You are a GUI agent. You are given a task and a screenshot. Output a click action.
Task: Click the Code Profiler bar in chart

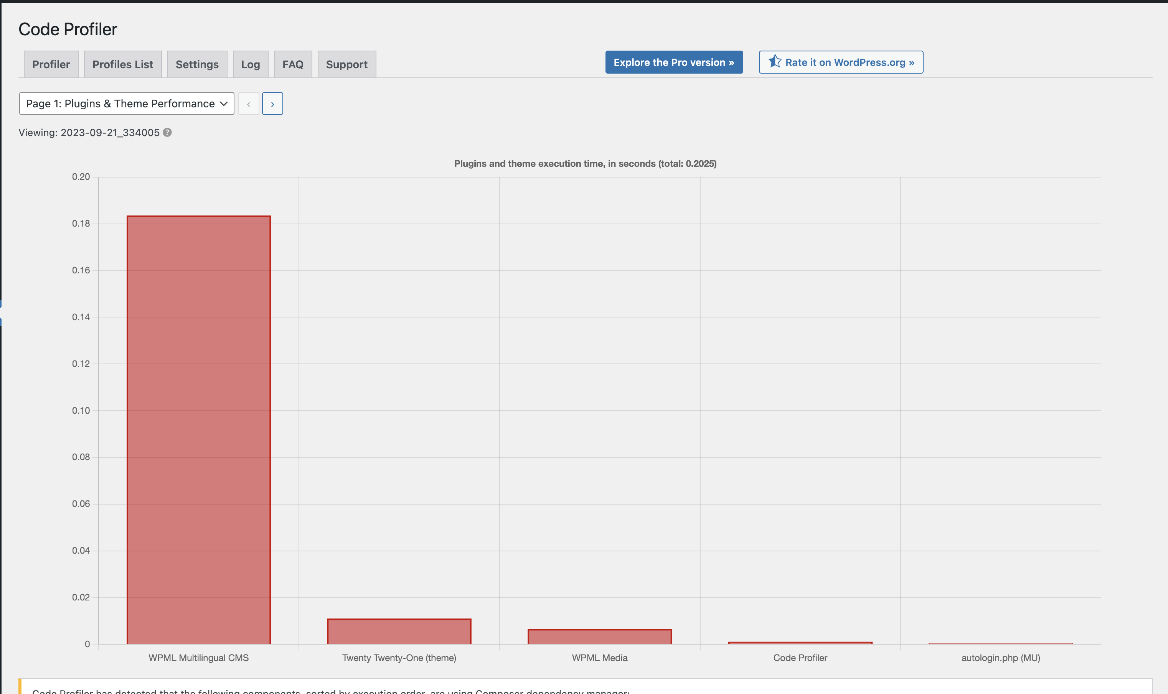click(x=800, y=643)
